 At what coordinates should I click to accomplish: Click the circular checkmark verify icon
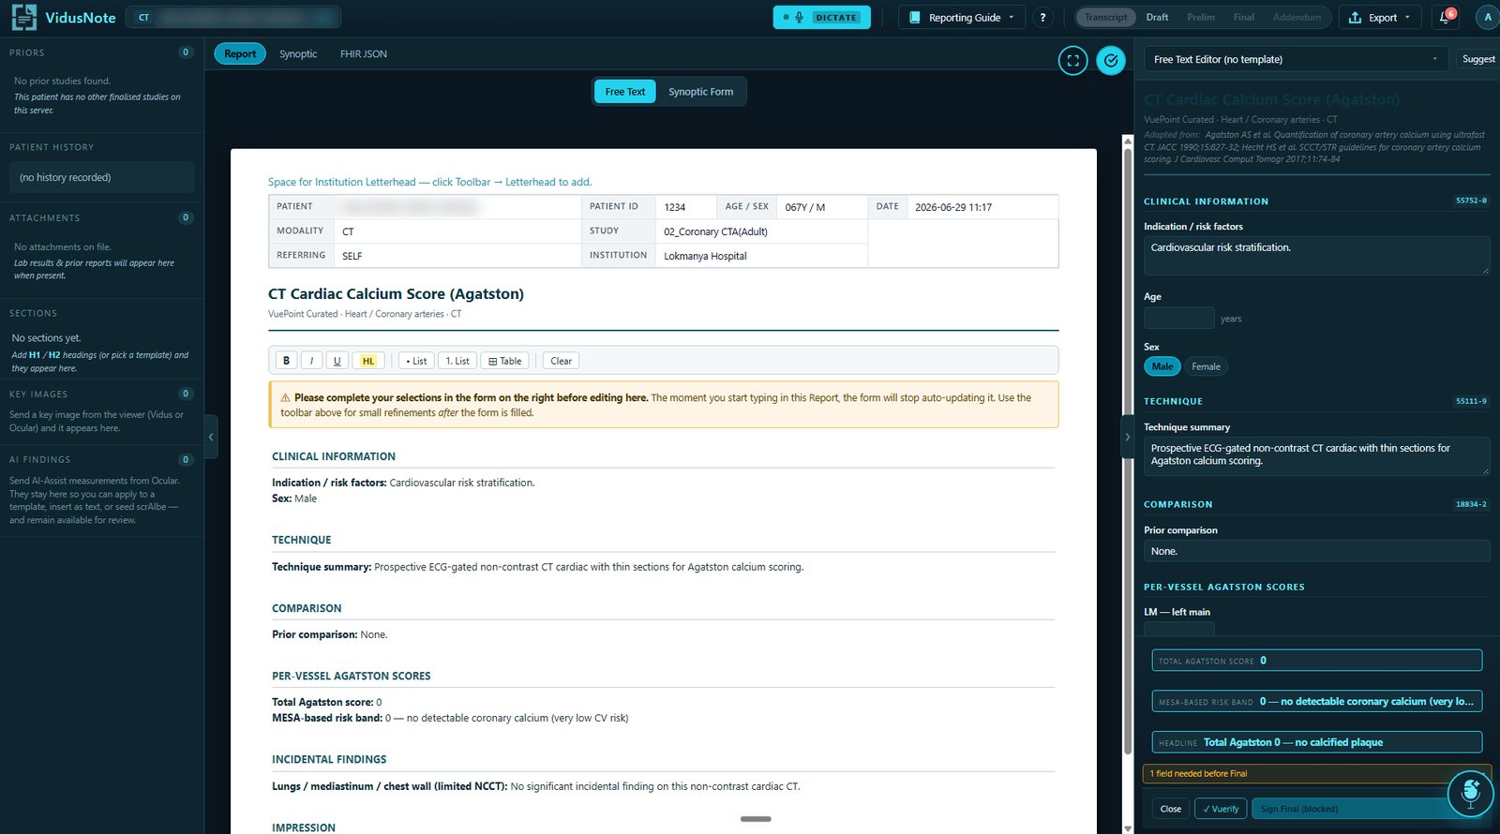click(1111, 61)
